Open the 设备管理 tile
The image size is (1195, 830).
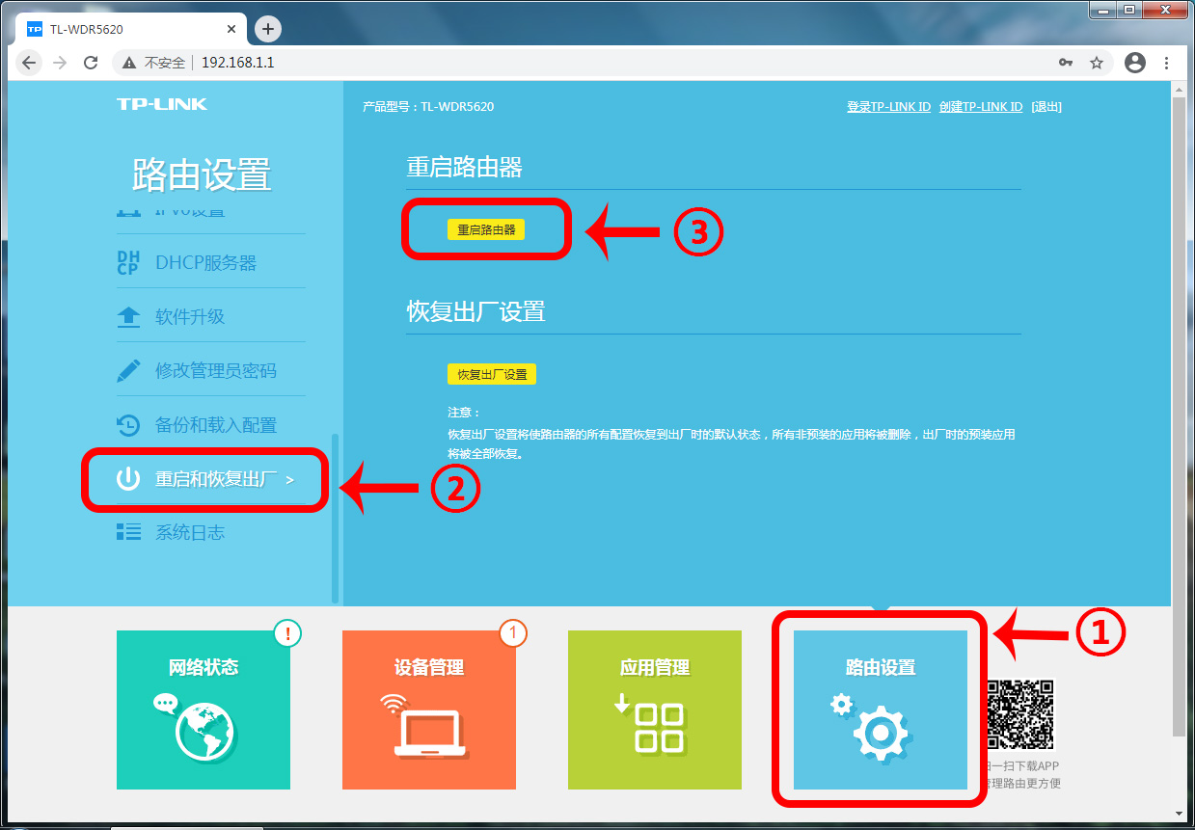[429, 710]
